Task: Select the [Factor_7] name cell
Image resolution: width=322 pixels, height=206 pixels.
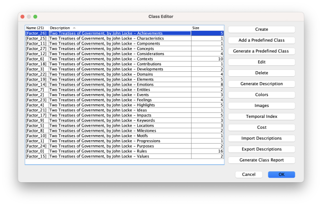Action: tap(37, 90)
